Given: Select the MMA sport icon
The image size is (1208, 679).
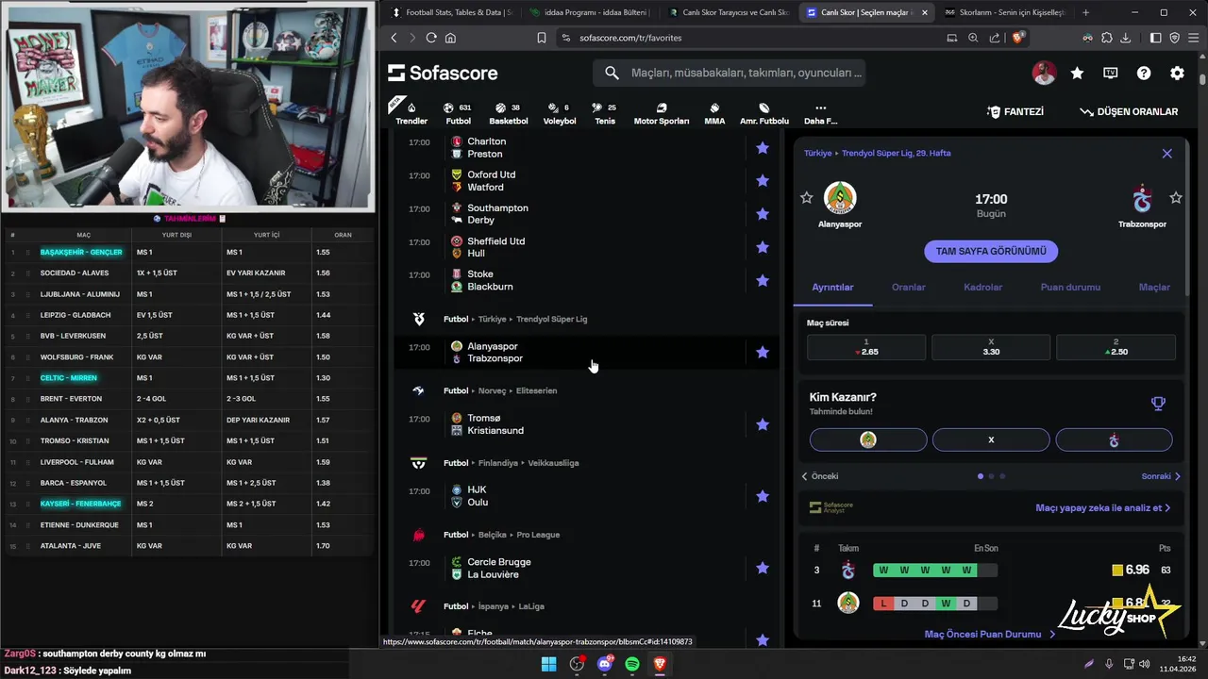Looking at the screenshot, I should coord(714,108).
